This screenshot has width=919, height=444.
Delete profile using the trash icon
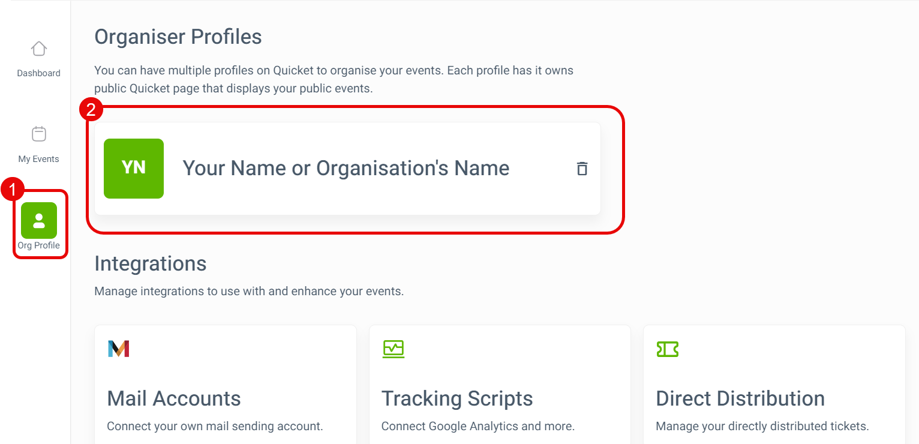point(582,169)
